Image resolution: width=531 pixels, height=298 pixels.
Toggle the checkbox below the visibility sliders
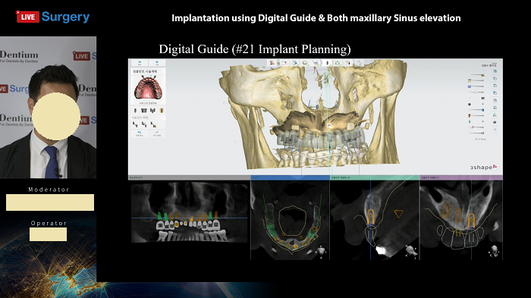click(x=476, y=140)
